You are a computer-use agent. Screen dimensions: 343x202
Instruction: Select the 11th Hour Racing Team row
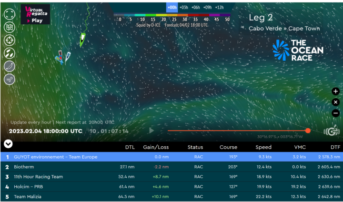click(171, 177)
